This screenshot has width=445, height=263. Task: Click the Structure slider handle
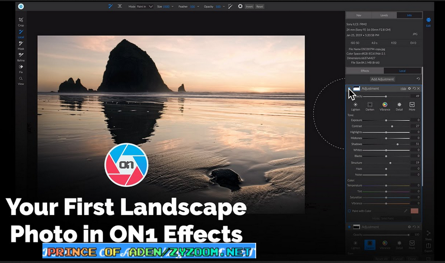click(x=391, y=163)
